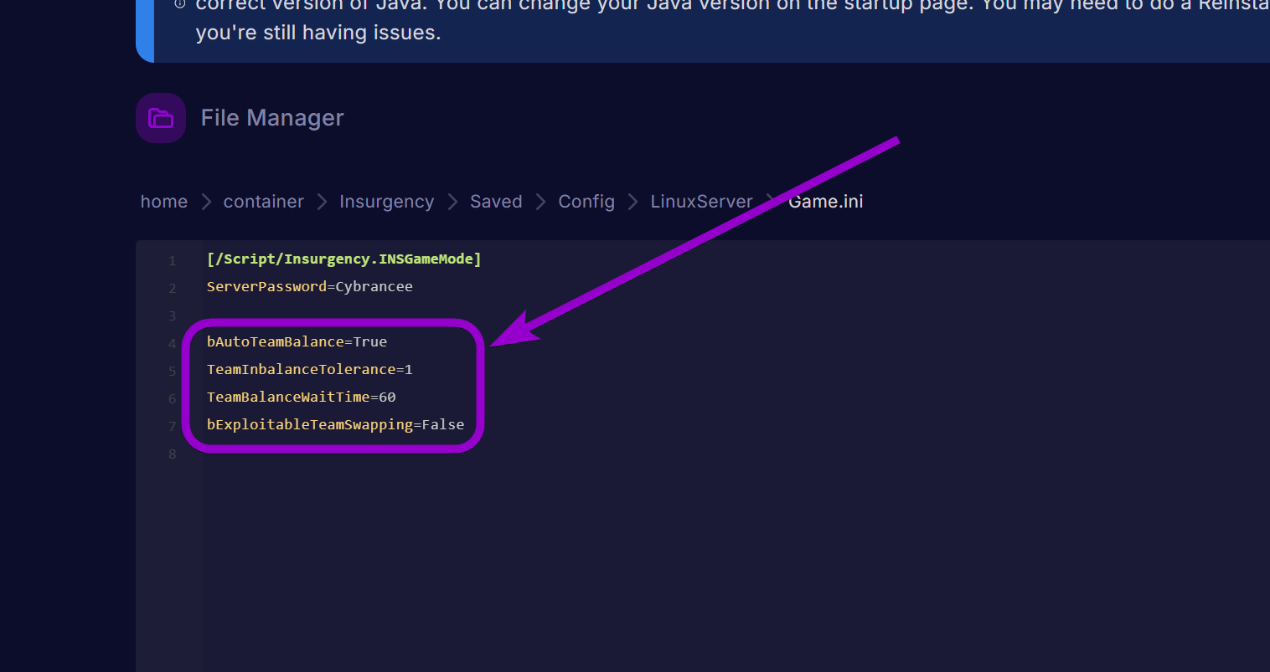Click the info icon in notice banner
Screen dimensions: 1270x672
[180, 4]
